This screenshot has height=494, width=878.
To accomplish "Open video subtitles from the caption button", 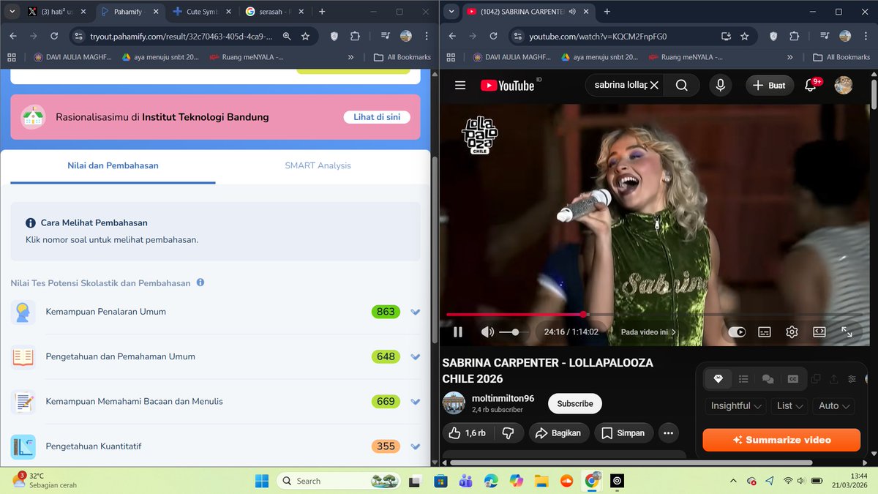I will click(x=765, y=332).
